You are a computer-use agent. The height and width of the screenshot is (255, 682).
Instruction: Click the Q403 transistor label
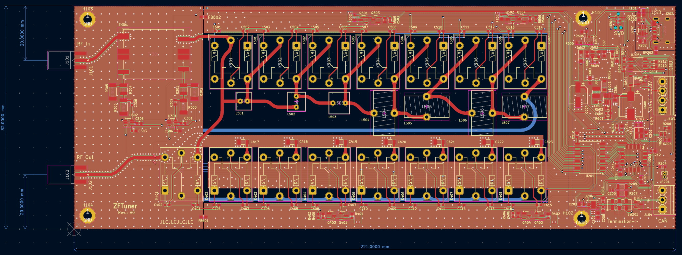pyautogui.click(x=332, y=223)
